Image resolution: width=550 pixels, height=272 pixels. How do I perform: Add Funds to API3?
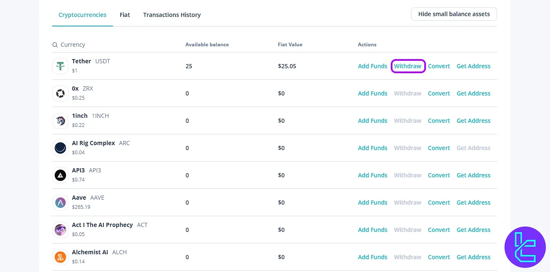[x=373, y=175]
